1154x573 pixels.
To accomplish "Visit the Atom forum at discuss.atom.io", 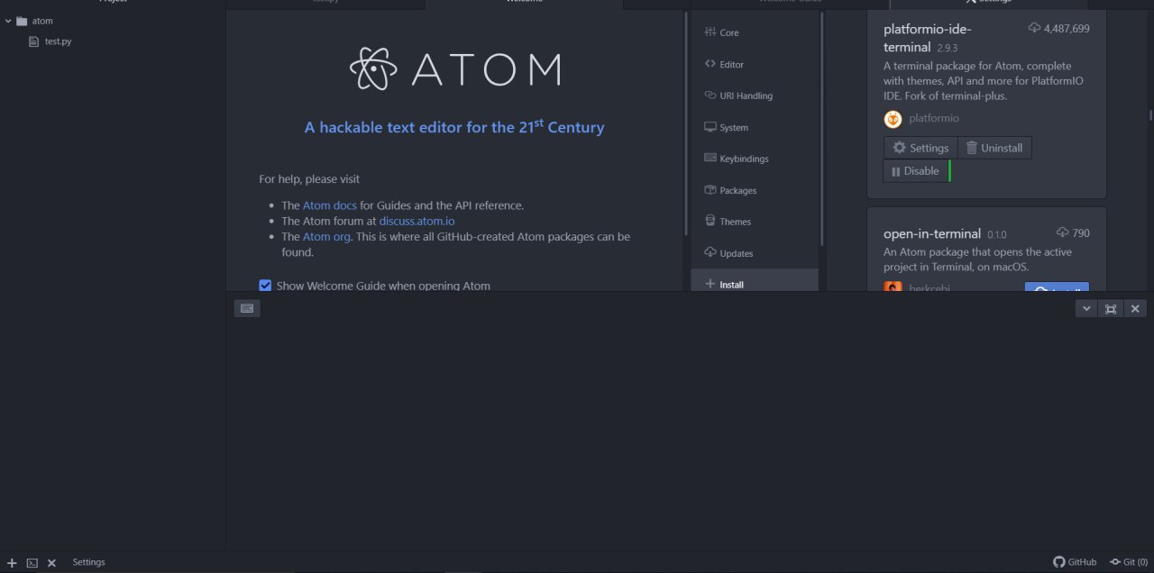I will 416,220.
